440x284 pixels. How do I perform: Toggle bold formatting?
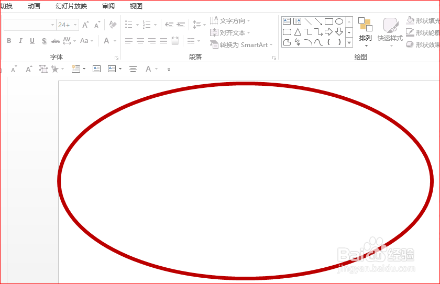click(9, 41)
